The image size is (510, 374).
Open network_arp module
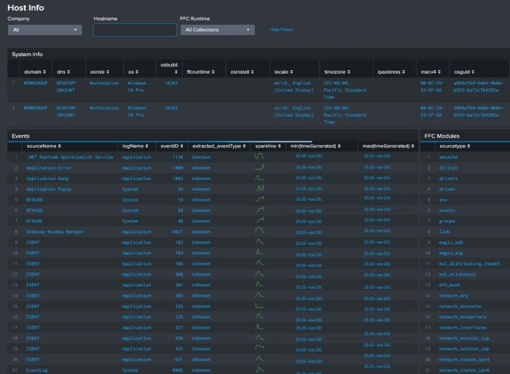click(453, 295)
